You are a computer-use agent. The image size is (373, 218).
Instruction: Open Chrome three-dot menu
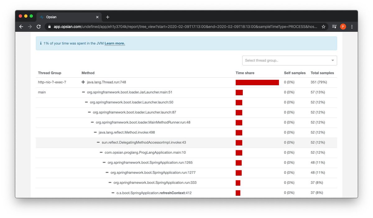(352, 27)
